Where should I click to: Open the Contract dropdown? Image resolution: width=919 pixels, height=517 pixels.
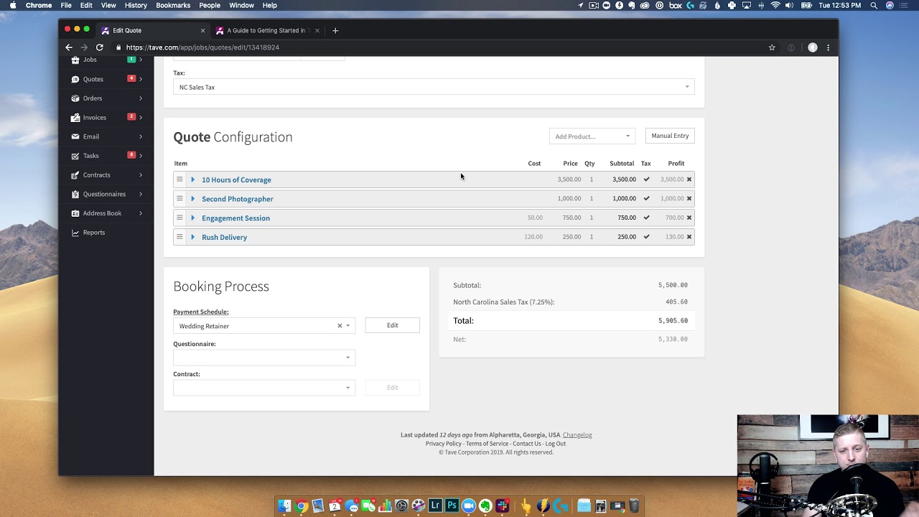[x=263, y=388]
